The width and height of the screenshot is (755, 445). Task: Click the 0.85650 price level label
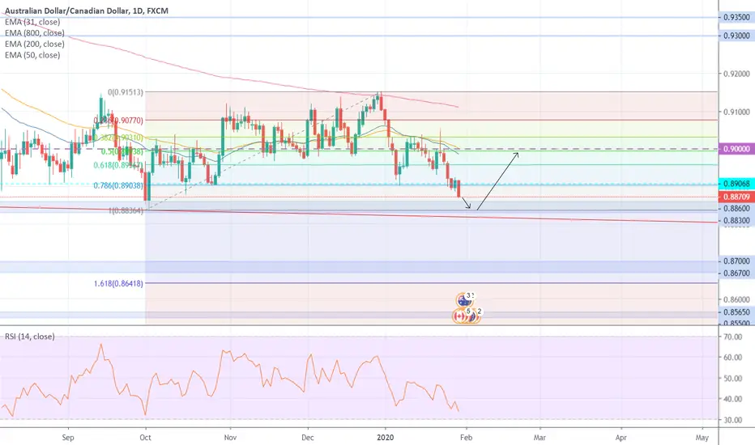pyautogui.click(x=736, y=312)
